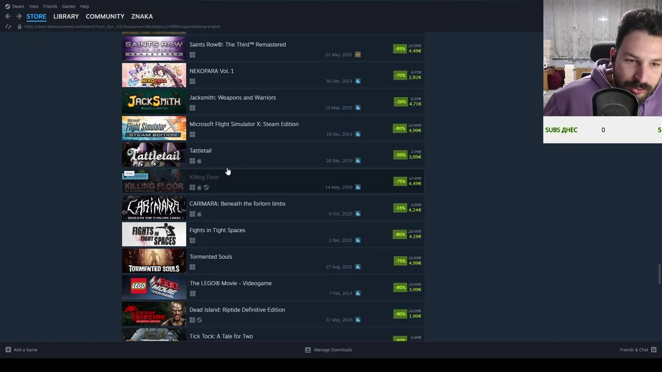The image size is (662, 372).
Task: Open the Help menu
Action: point(84,6)
